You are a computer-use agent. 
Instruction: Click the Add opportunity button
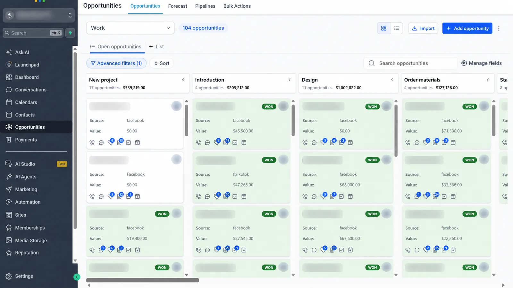[x=467, y=28]
